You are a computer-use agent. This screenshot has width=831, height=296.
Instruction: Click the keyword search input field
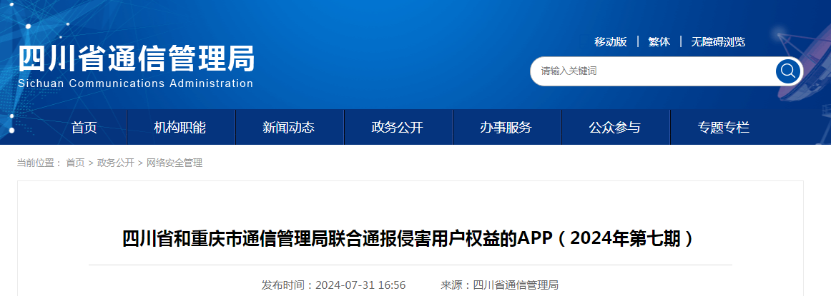pos(651,71)
